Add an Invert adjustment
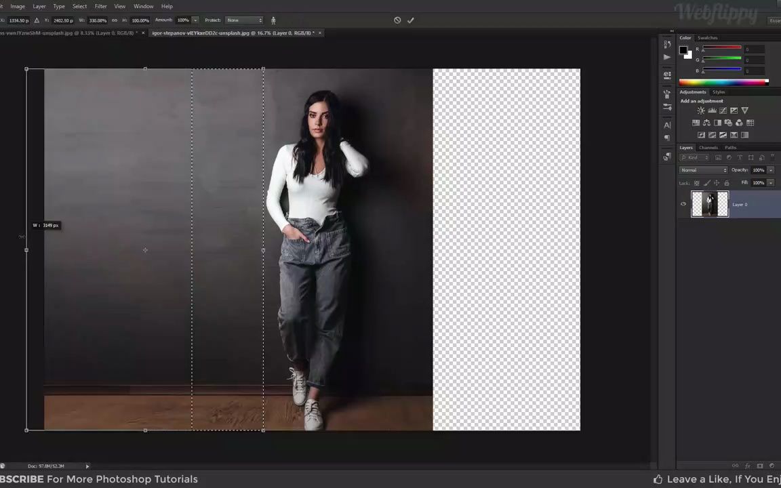Screen dimensions: 781x488 coord(701,135)
